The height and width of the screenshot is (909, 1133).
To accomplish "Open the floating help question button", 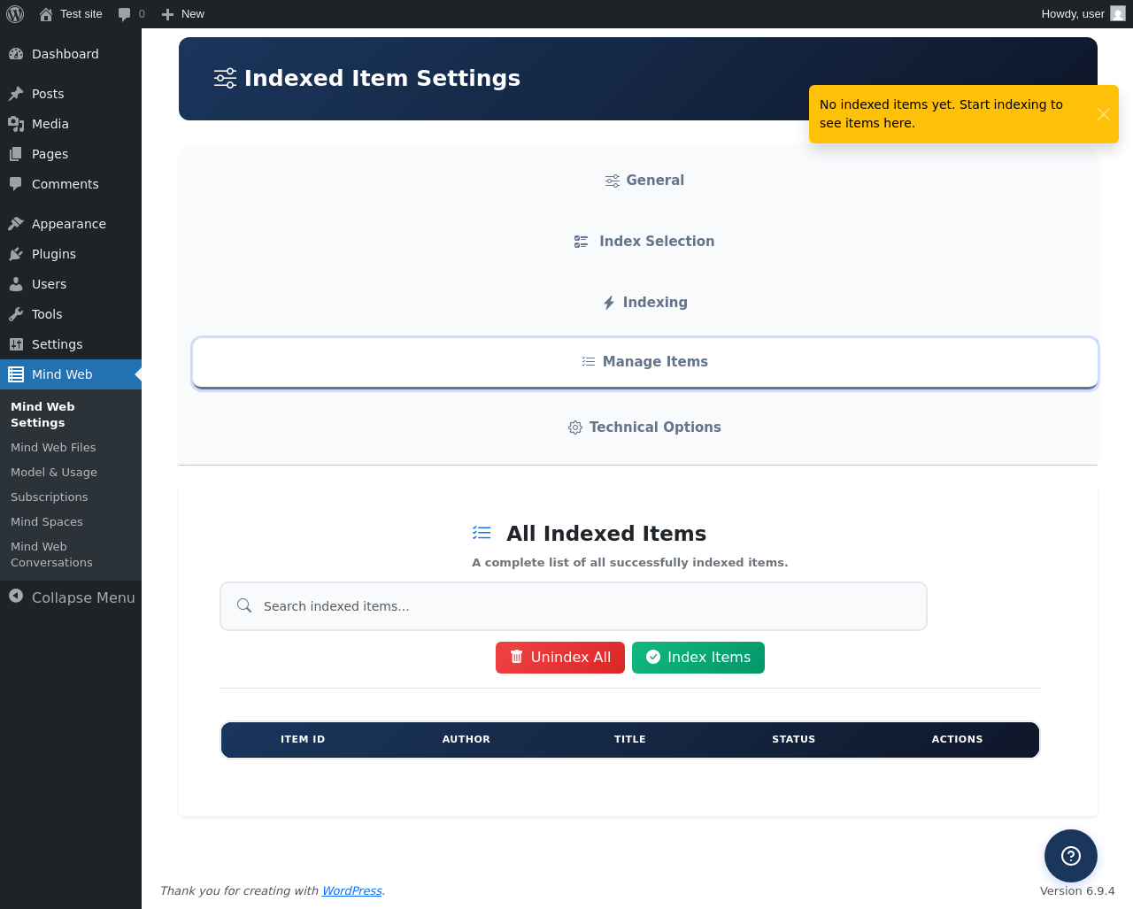I will (1071, 856).
